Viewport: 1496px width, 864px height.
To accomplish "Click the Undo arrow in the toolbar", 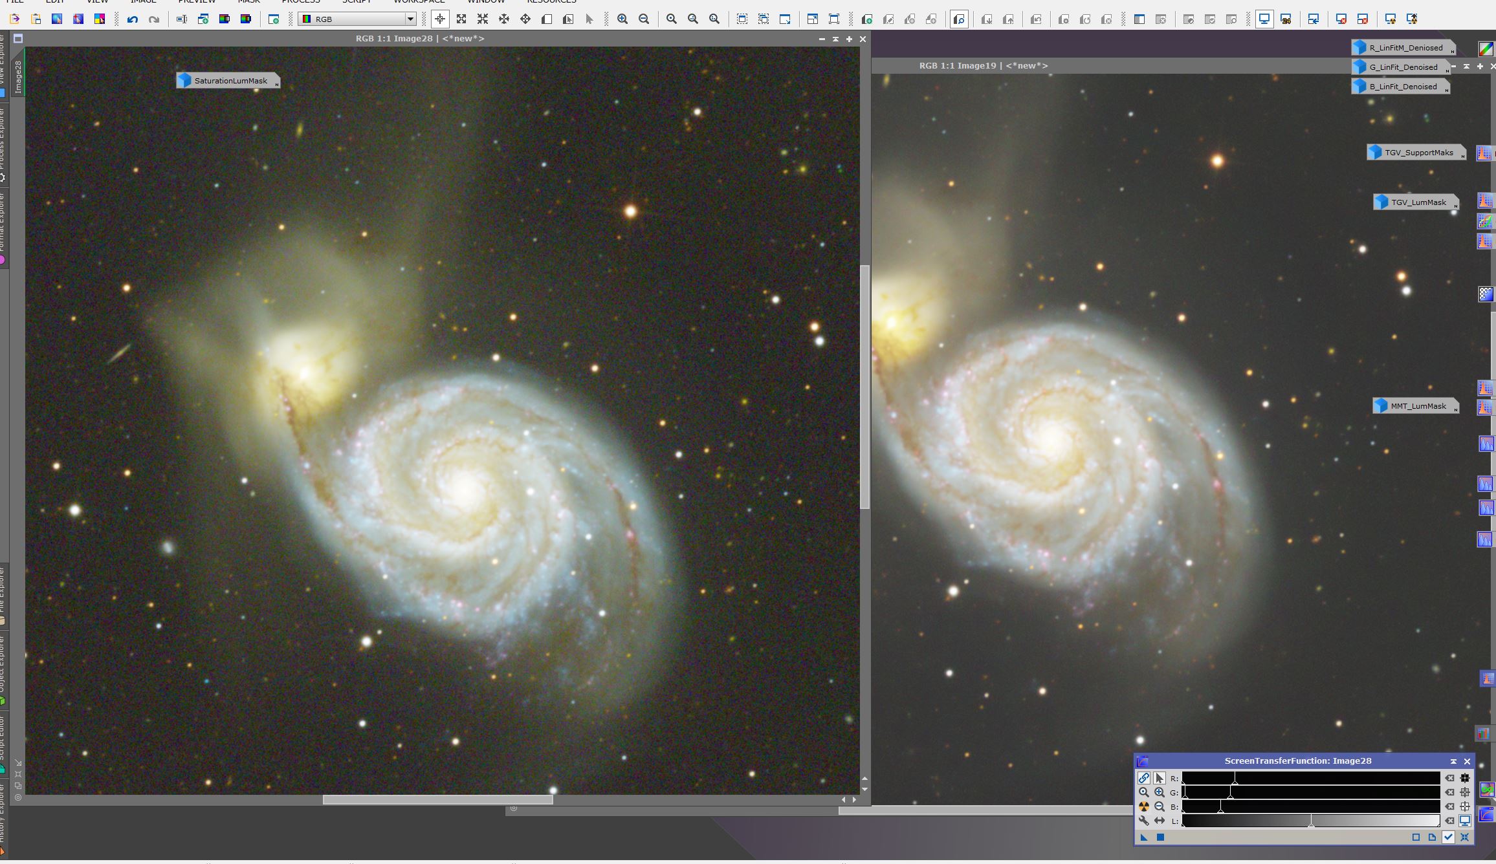I will point(133,19).
